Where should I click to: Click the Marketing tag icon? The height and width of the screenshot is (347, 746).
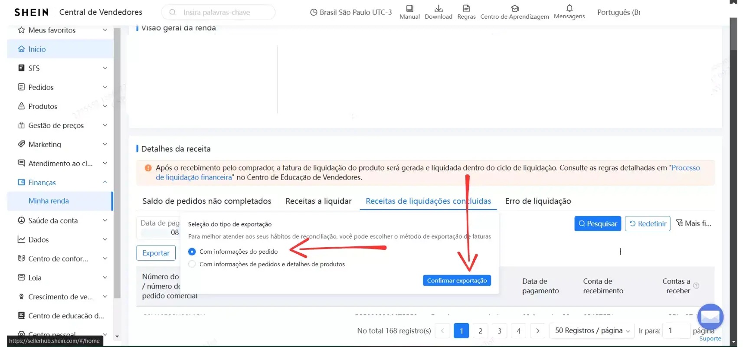(x=21, y=144)
